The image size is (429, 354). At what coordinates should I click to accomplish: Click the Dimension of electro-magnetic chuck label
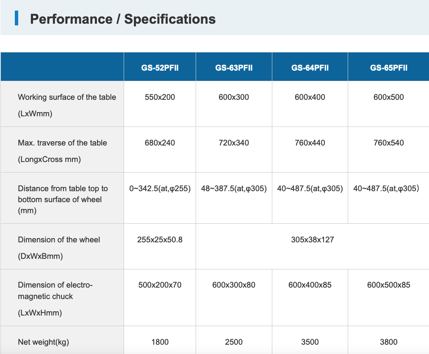55,285
